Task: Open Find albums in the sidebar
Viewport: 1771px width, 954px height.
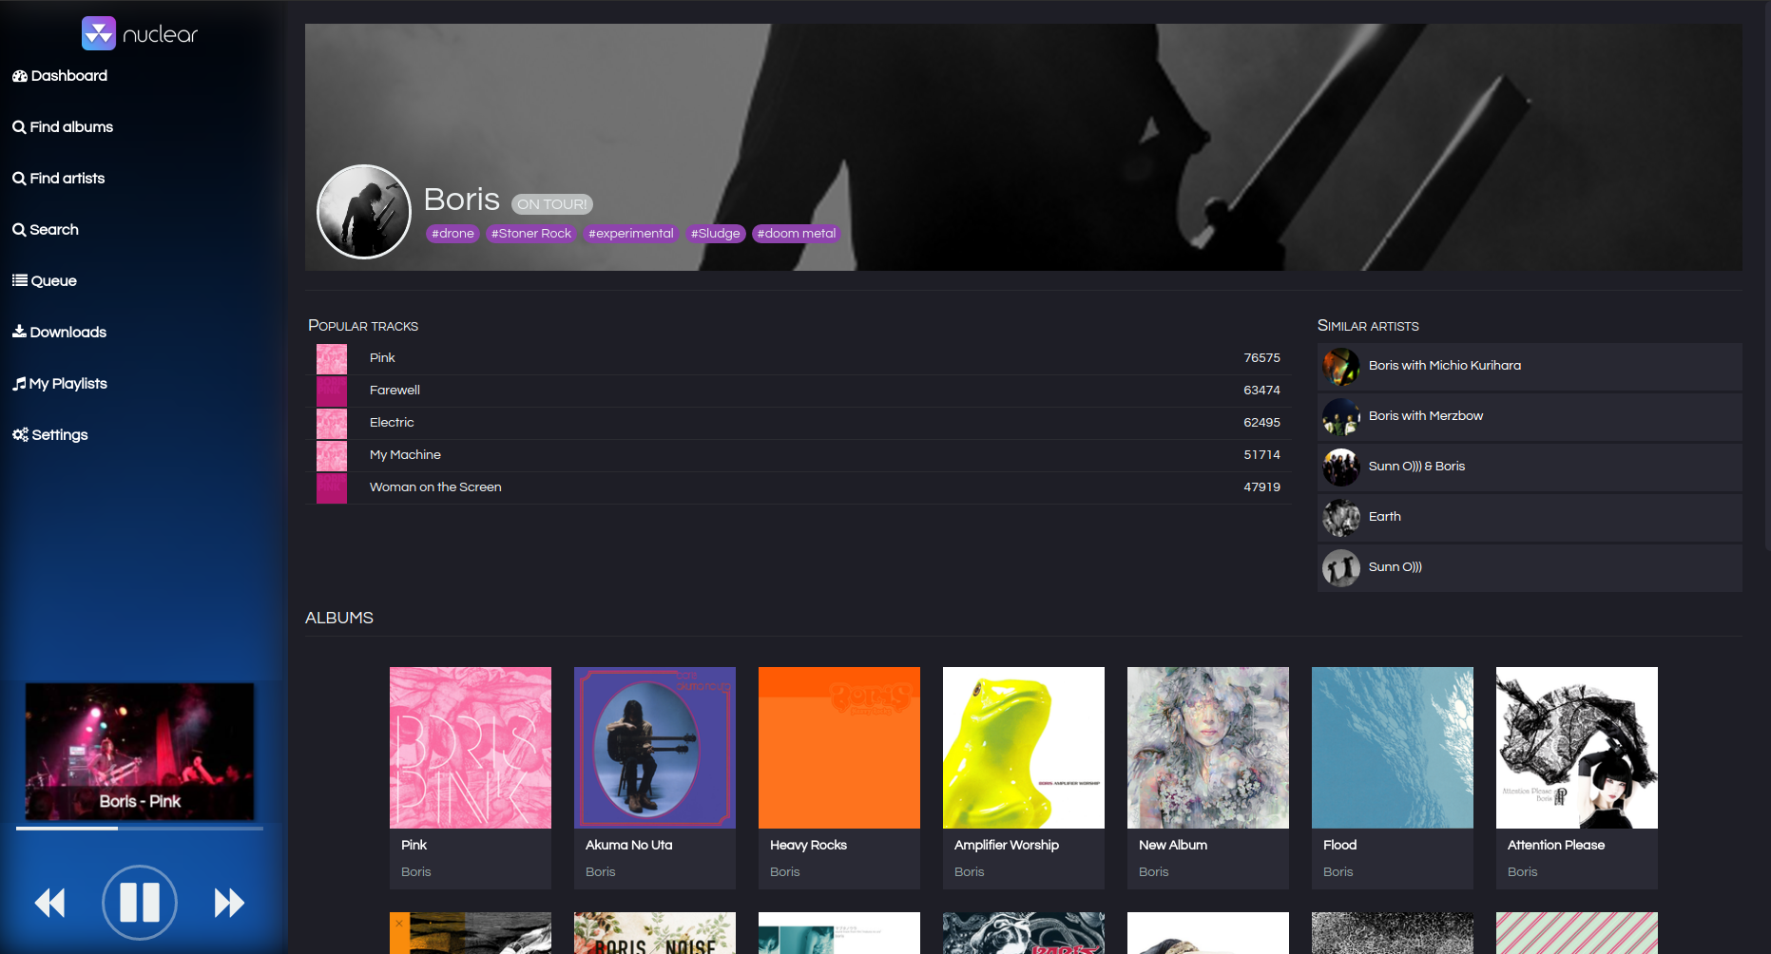Action: click(x=63, y=127)
